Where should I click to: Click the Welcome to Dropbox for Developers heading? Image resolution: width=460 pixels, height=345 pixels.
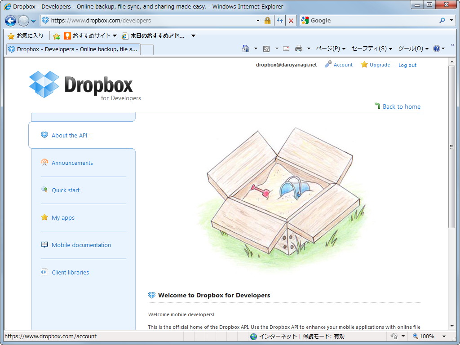point(214,295)
